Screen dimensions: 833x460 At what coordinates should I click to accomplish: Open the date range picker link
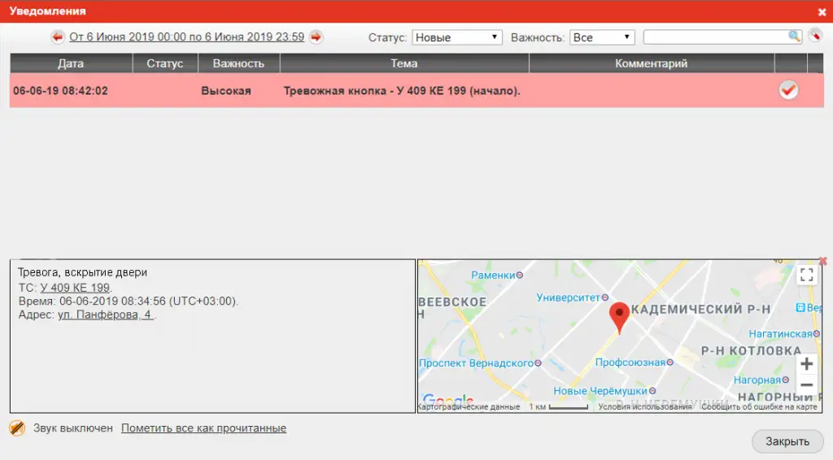coord(186,37)
